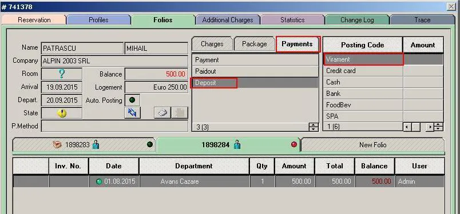This screenshot has height=214, width=460.
Task: Click the yellow exclamation State icon
Action: [x=62, y=114]
